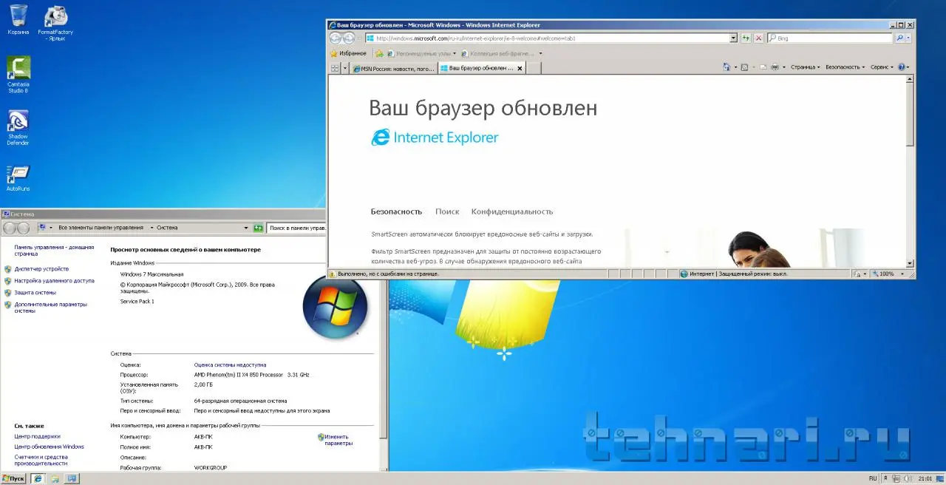Click Изменить параметры link
Screen dimensions: 946x485
click(337, 440)
